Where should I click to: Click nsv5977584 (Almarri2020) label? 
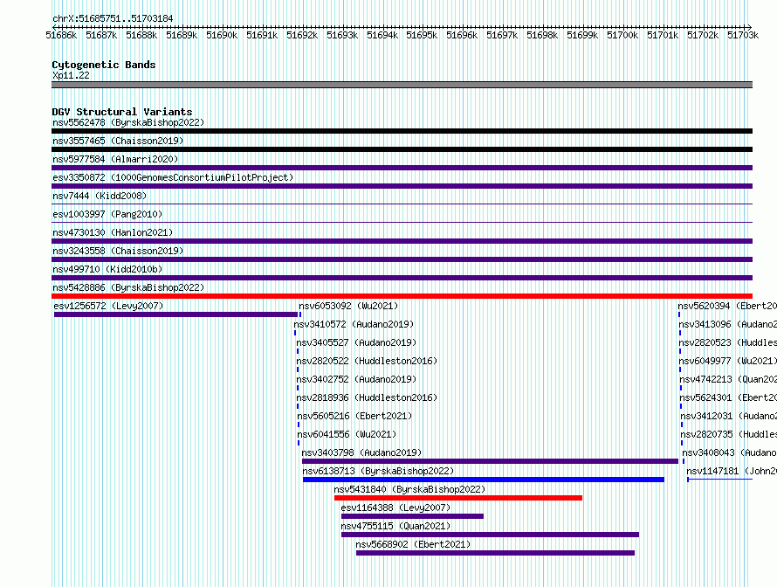(115, 159)
